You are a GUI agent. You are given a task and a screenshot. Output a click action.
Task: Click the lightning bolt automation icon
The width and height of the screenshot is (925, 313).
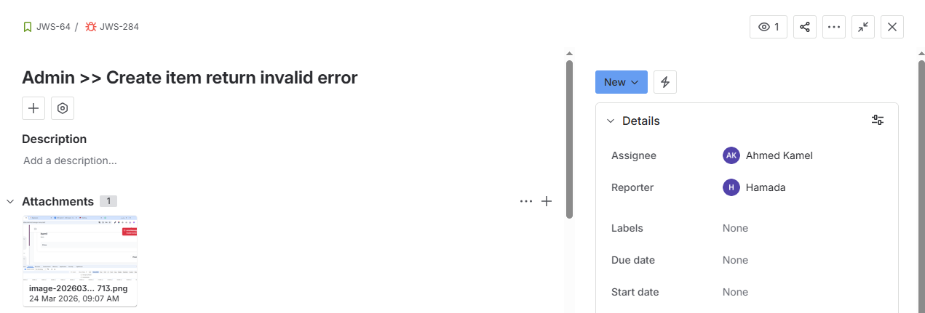click(664, 82)
